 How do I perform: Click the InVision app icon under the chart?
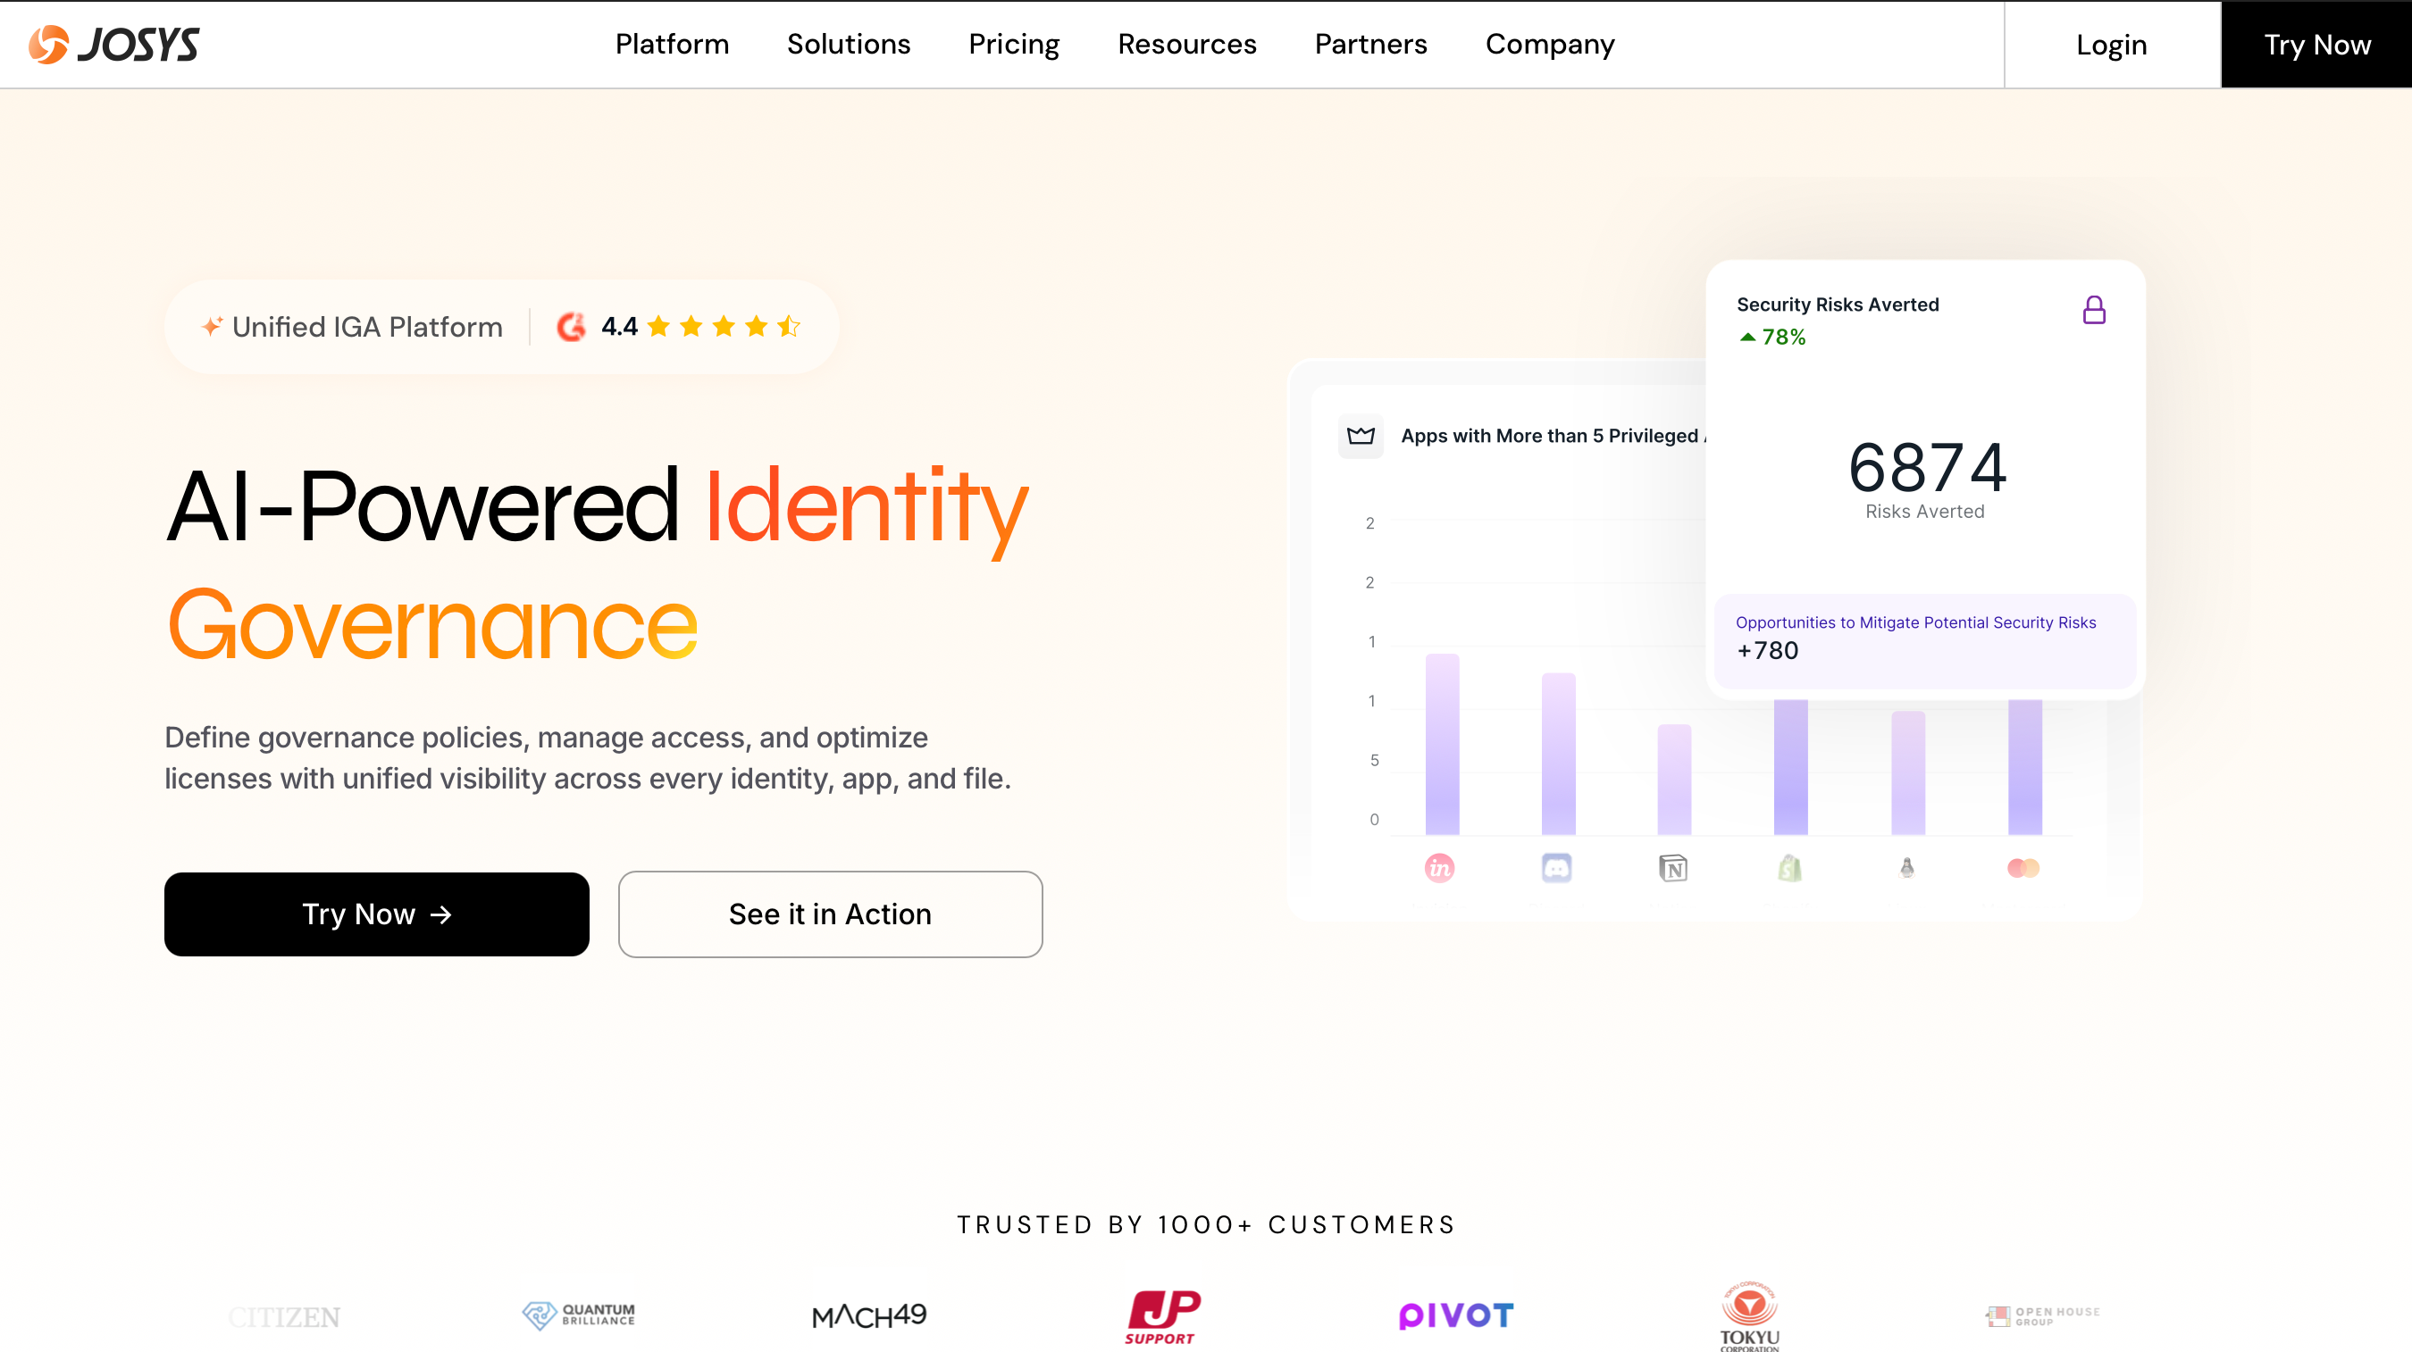pyautogui.click(x=1439, y=868)
